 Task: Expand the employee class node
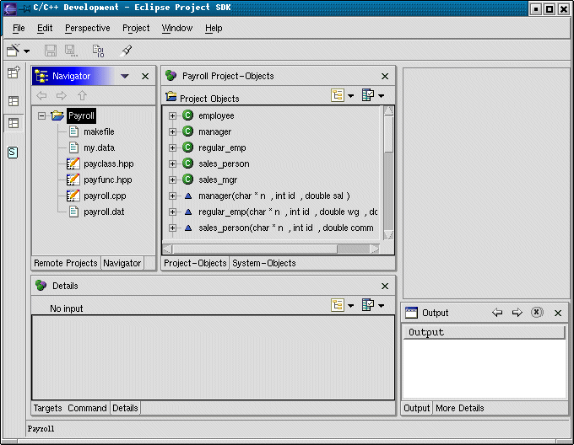pyautogui.click(x=173, y=115)
